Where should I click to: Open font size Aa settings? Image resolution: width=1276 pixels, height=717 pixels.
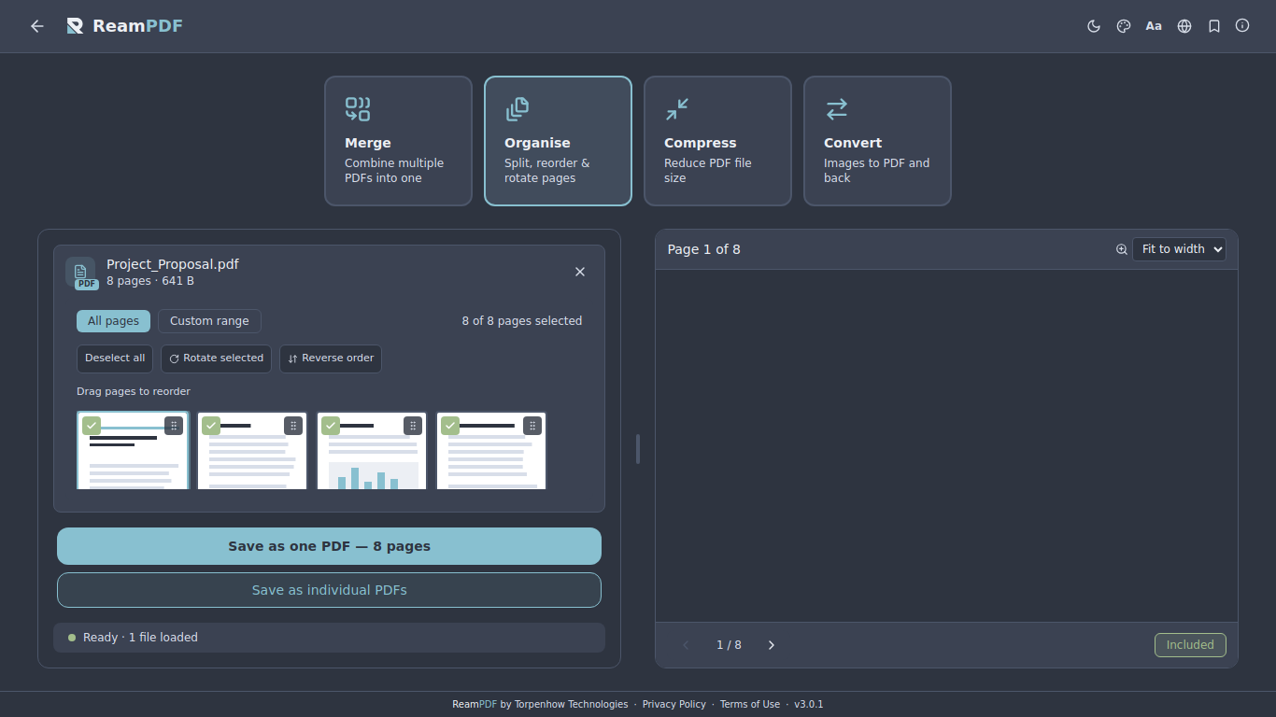pyautogui.click(x=1154, y=26)
